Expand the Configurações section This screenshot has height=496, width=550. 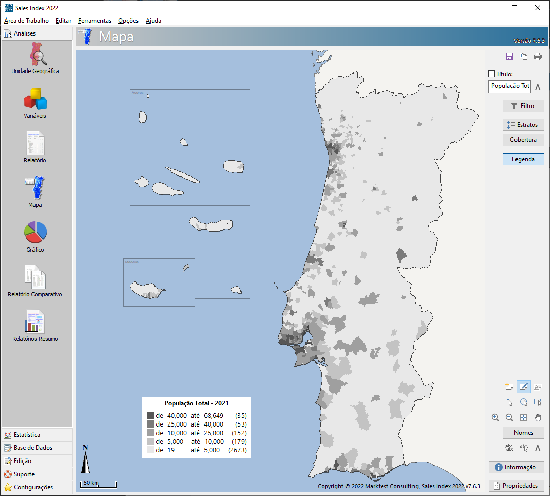[33, 487]
